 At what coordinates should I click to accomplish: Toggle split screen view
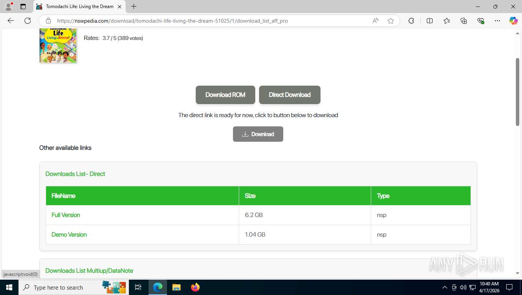(x=429, y=21)
